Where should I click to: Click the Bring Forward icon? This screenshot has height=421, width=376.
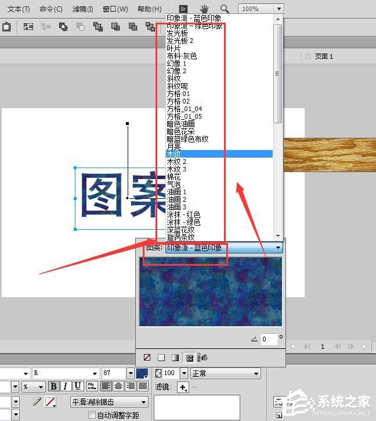115,27
